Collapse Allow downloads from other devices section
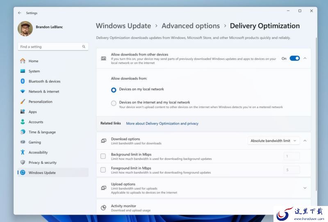The image size is (328, 222). (x=305, y=58)
